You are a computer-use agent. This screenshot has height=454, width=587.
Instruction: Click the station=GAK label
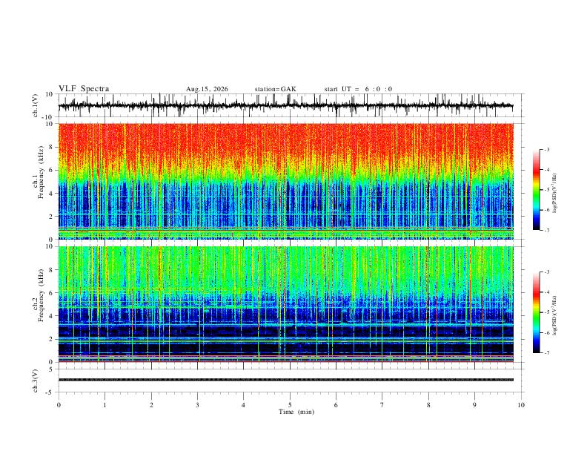pyautogui.click(x=275, y=89)
